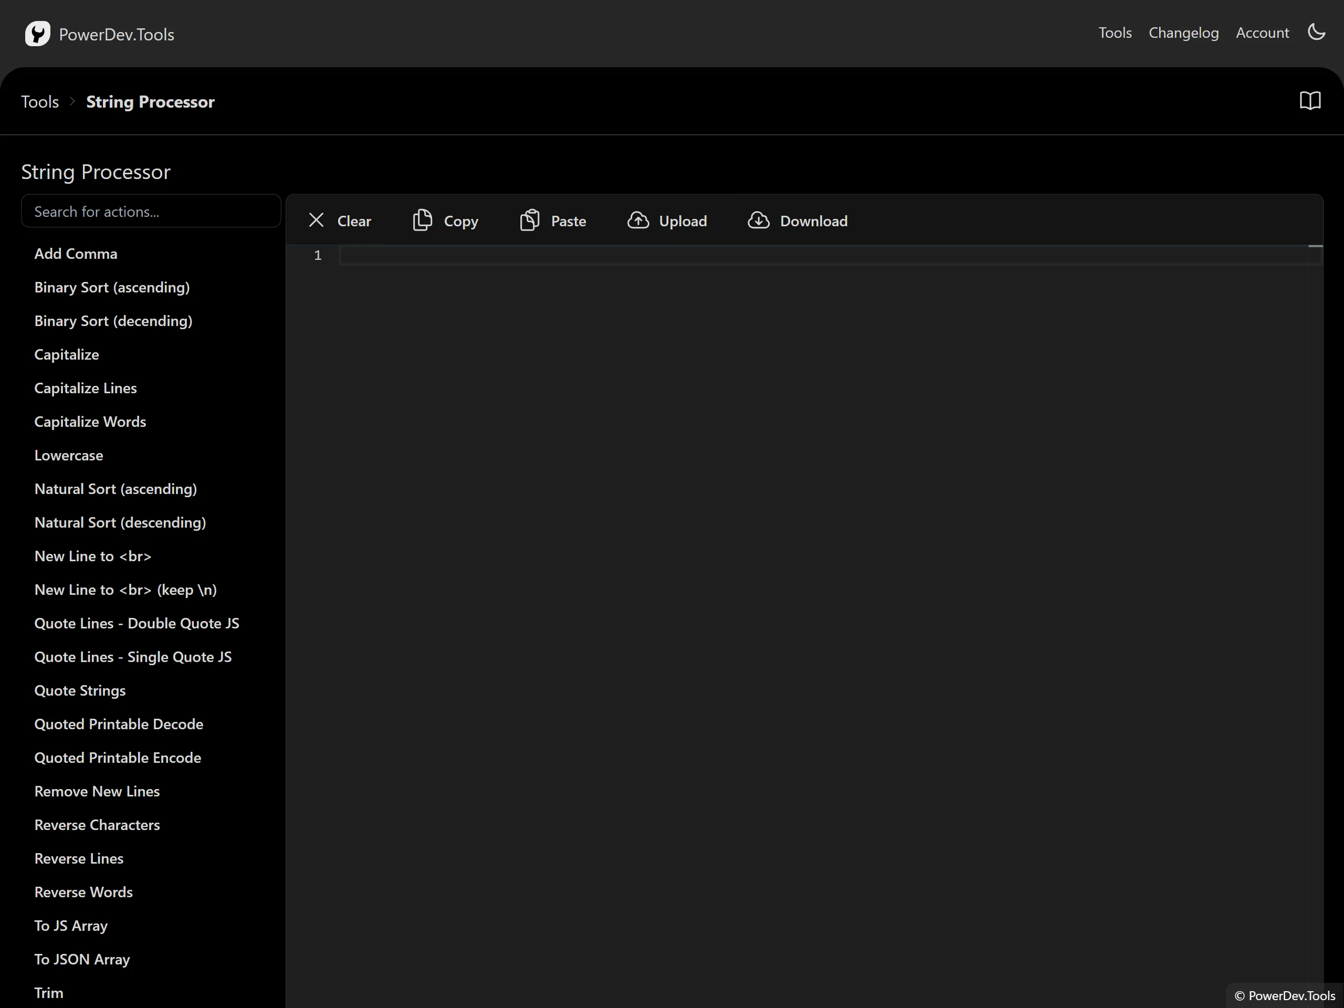
Task: Choose Quote Lines - Double Quote JS
Action: [136, 623]
